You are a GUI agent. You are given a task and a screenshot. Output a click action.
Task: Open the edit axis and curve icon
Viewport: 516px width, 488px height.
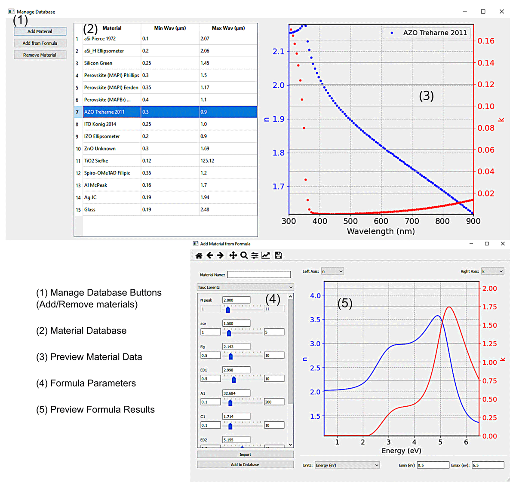click(266, 255)
